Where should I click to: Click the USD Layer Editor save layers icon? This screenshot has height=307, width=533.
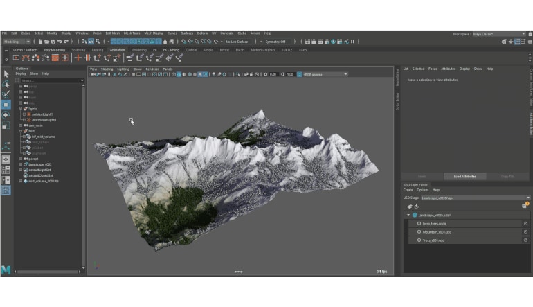click(x=410, y=207)
